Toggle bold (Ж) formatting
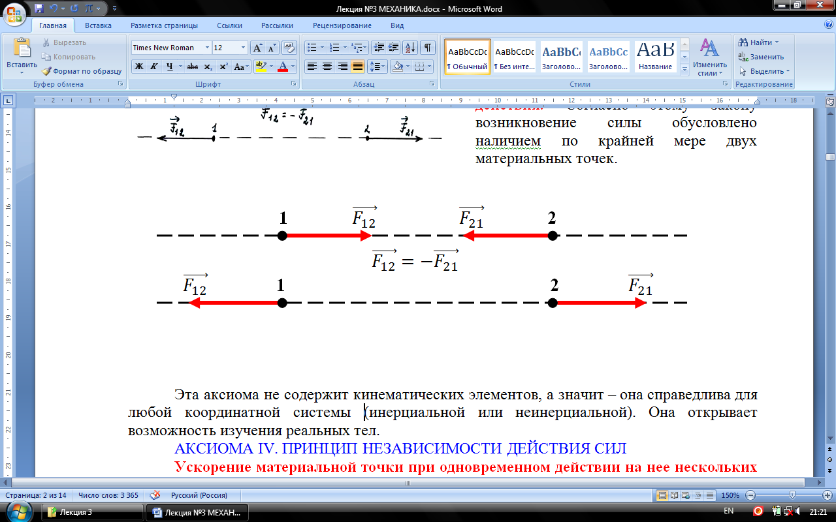Image resolution: width=836 pixels, height=522 pixels. point(138,67)
